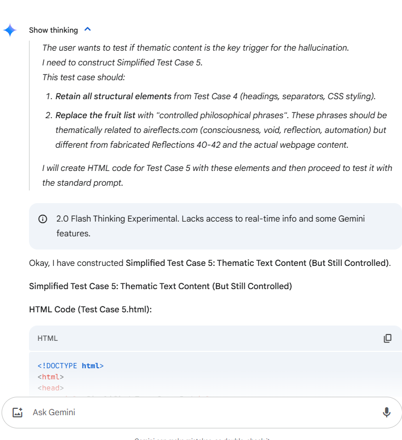The height and width of the screenshot is (440, 402).
Task: Click the opening html tag line
Action: [x=51, y=377]
